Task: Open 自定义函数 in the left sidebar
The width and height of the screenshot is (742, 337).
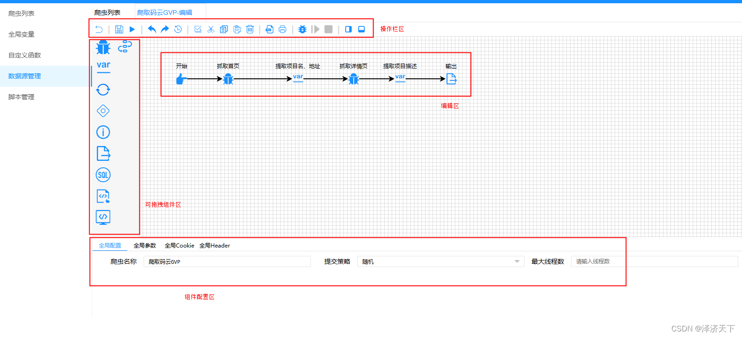Action: [25, 55]
